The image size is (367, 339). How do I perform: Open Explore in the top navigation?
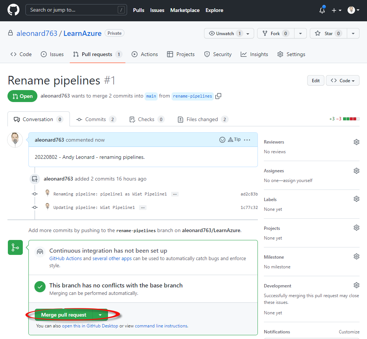[x=214, y=10]
